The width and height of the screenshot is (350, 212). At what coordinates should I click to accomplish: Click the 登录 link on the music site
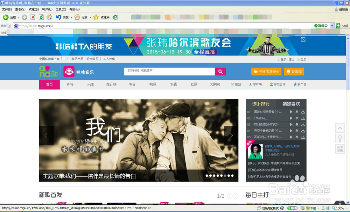(283, 59)
